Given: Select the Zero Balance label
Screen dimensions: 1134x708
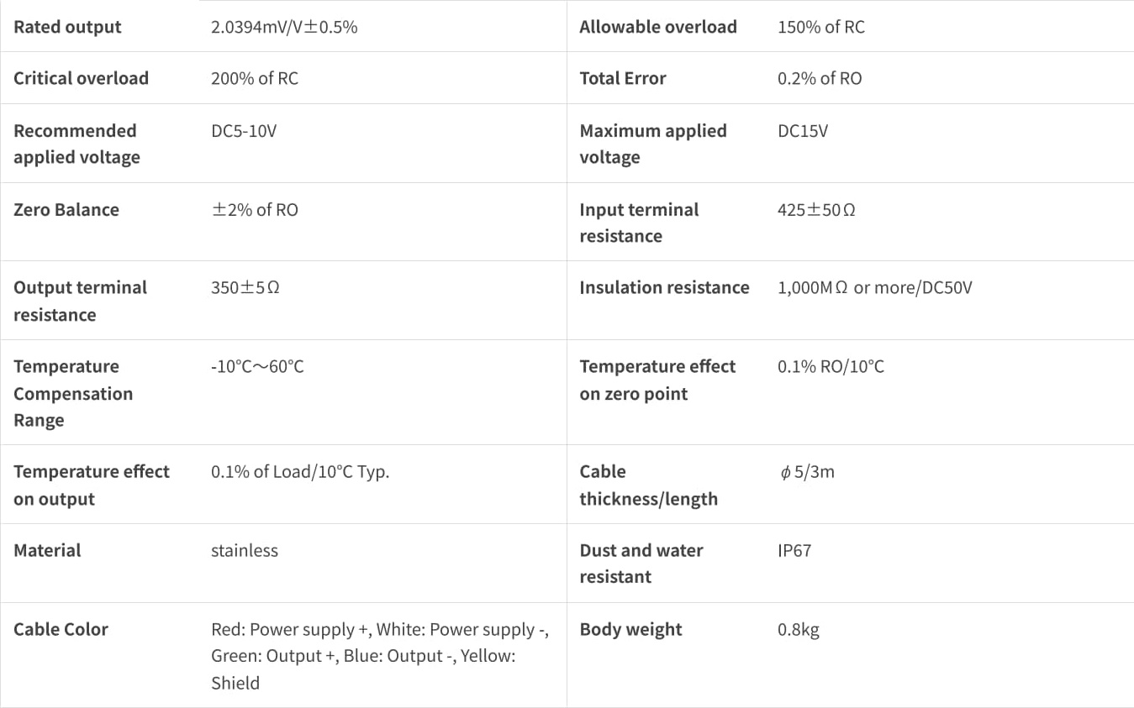Looking at the screenshot, I should pos(66,210).
